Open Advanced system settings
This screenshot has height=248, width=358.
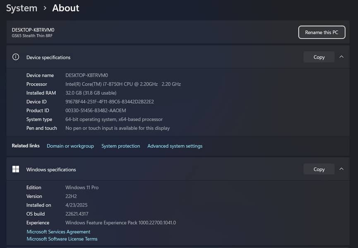click(175, 146)
